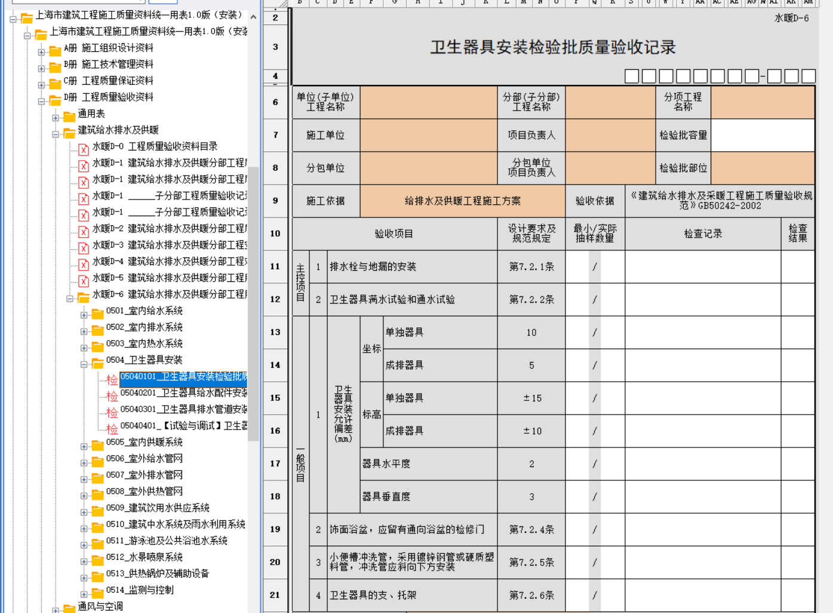Image resolution: width=833 pixels, height=613 pixels.
Task: Click the first empty code box under the title
Action: tap(632, 76)
